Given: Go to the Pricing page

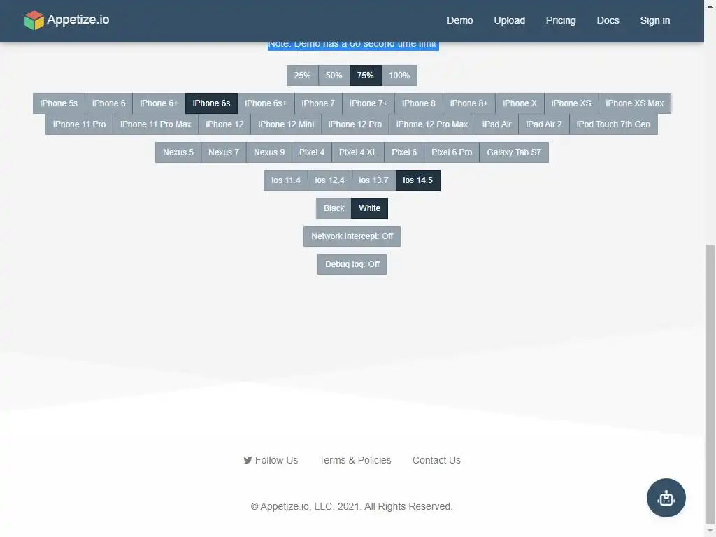Looking at the screenshot, I should 561,20.
